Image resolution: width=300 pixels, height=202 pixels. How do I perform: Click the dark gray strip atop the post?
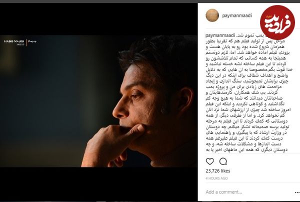coord(150,1)
